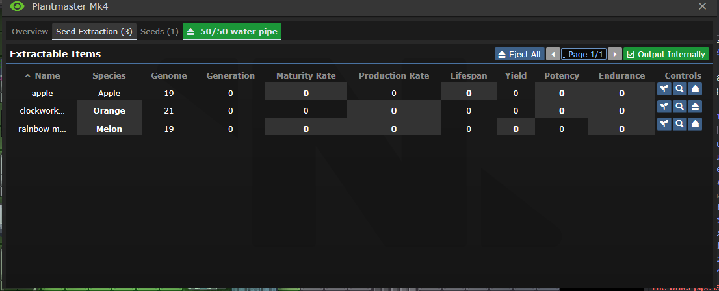
Task: Sort by the Species column header
Action: [109, 75]
